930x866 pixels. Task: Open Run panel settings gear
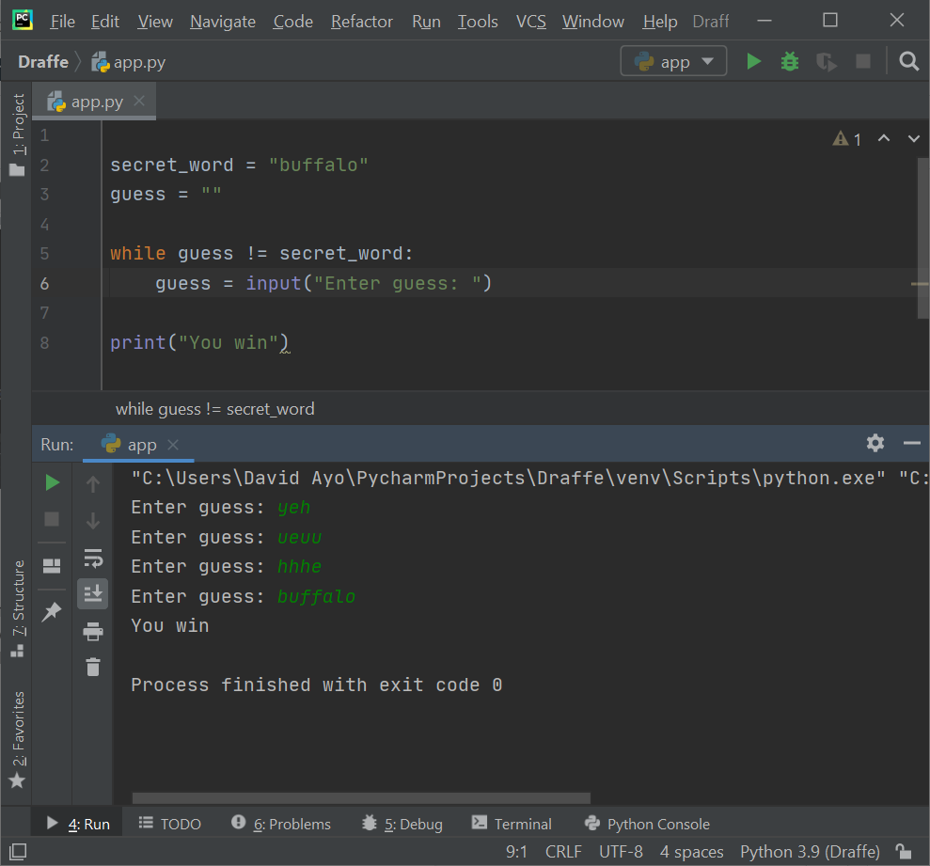(875, 444)
